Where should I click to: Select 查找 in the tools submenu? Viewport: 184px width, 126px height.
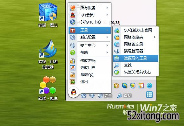pyautogui.click(x=135, y=65)
